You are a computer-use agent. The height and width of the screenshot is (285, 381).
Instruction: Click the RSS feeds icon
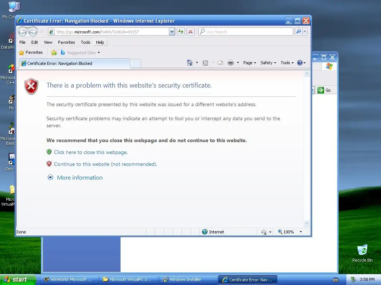205,63
